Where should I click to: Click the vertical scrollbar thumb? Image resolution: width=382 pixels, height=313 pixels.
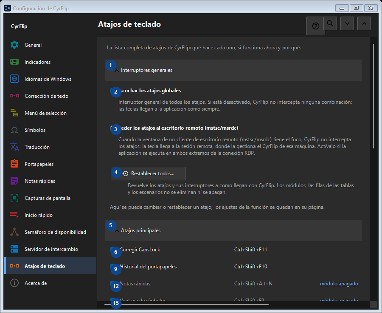point(374,96)
